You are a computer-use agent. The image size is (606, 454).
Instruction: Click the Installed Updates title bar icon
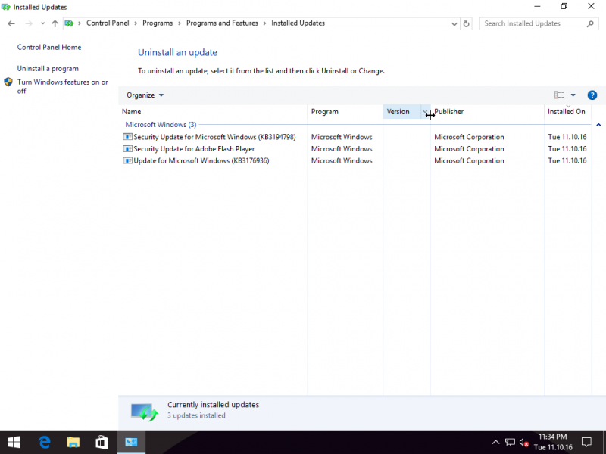[x=6, y=7]
